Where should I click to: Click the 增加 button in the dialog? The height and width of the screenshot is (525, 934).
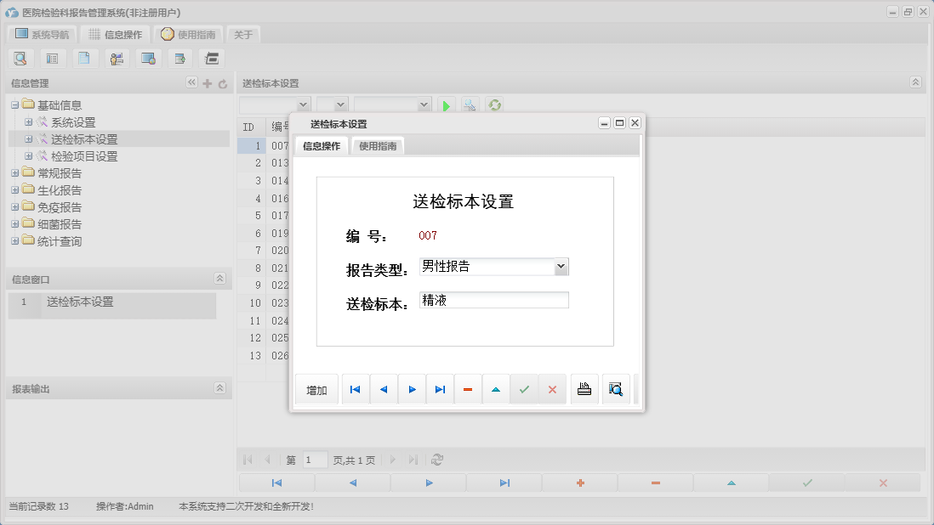[x=316, y=388]
